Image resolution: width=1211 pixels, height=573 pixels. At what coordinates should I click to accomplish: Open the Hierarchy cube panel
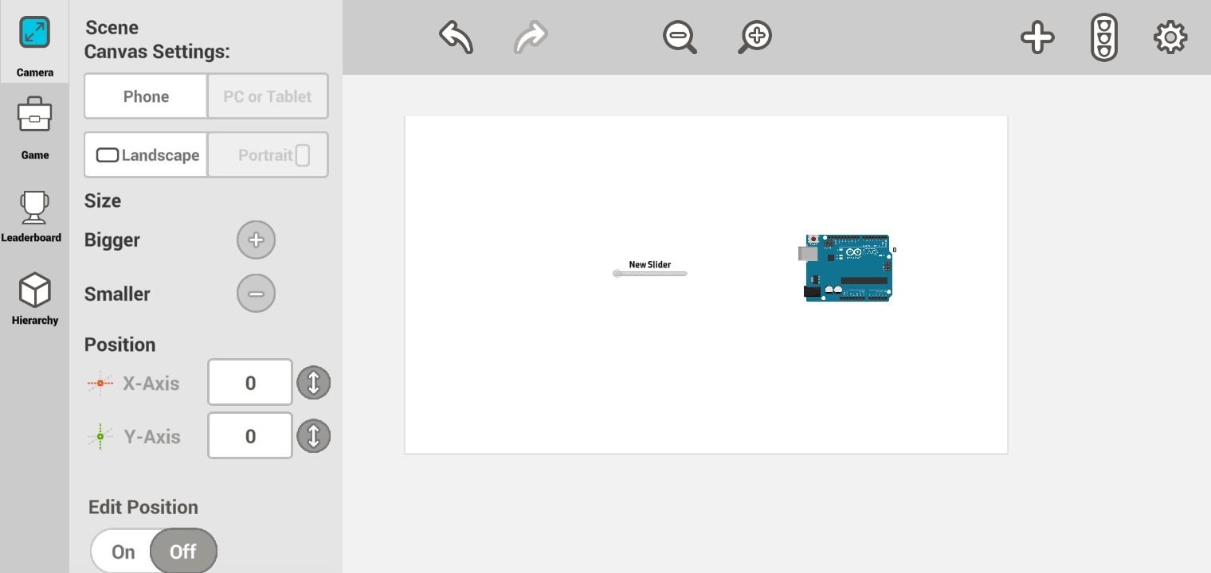[x=35, y=298]
